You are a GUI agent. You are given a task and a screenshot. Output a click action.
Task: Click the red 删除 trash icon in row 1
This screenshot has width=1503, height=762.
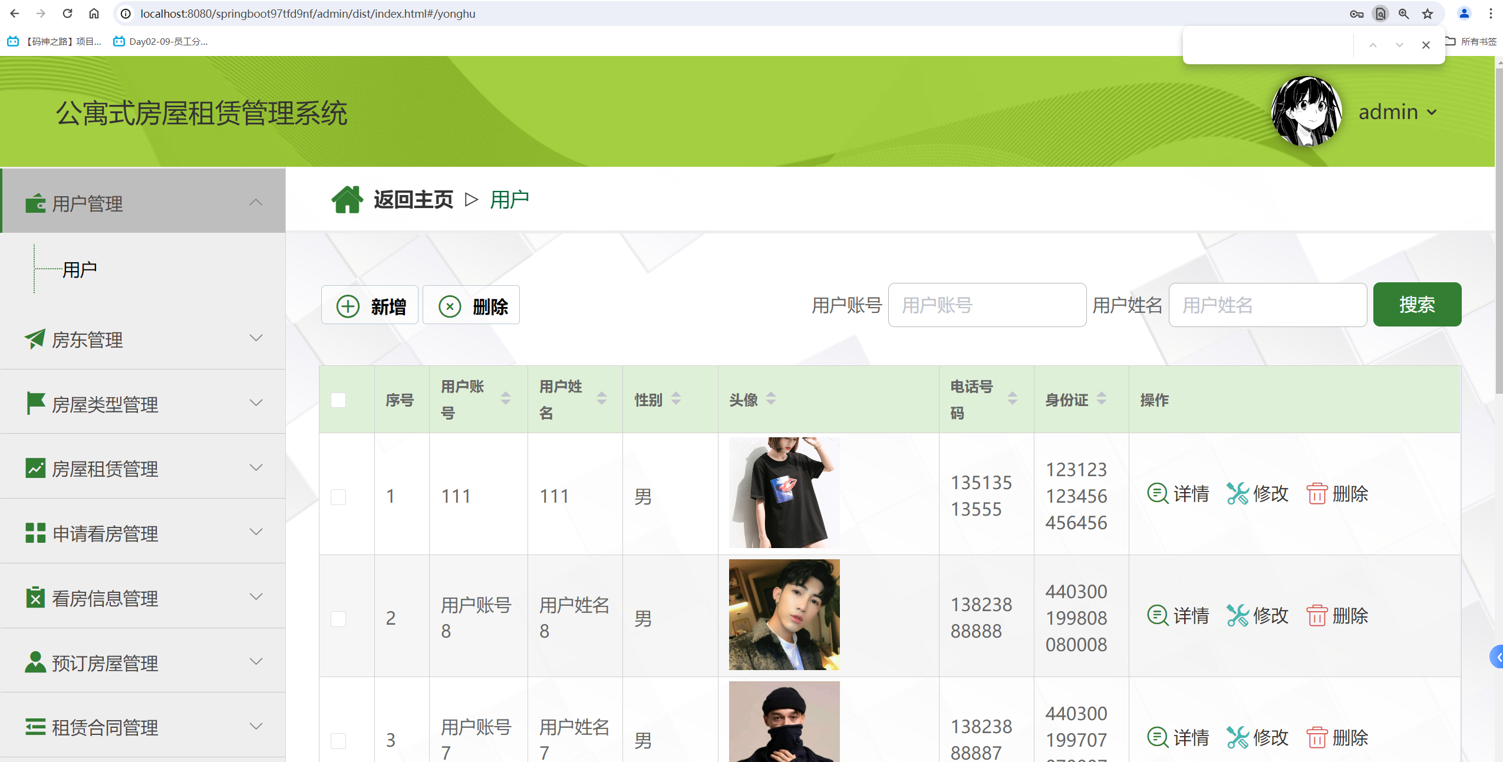point(1316,493)
